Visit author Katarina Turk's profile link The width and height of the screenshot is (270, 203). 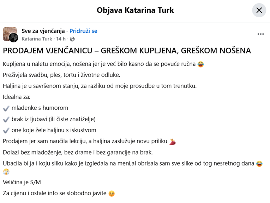pyautogui.click(x=37, y=38)
